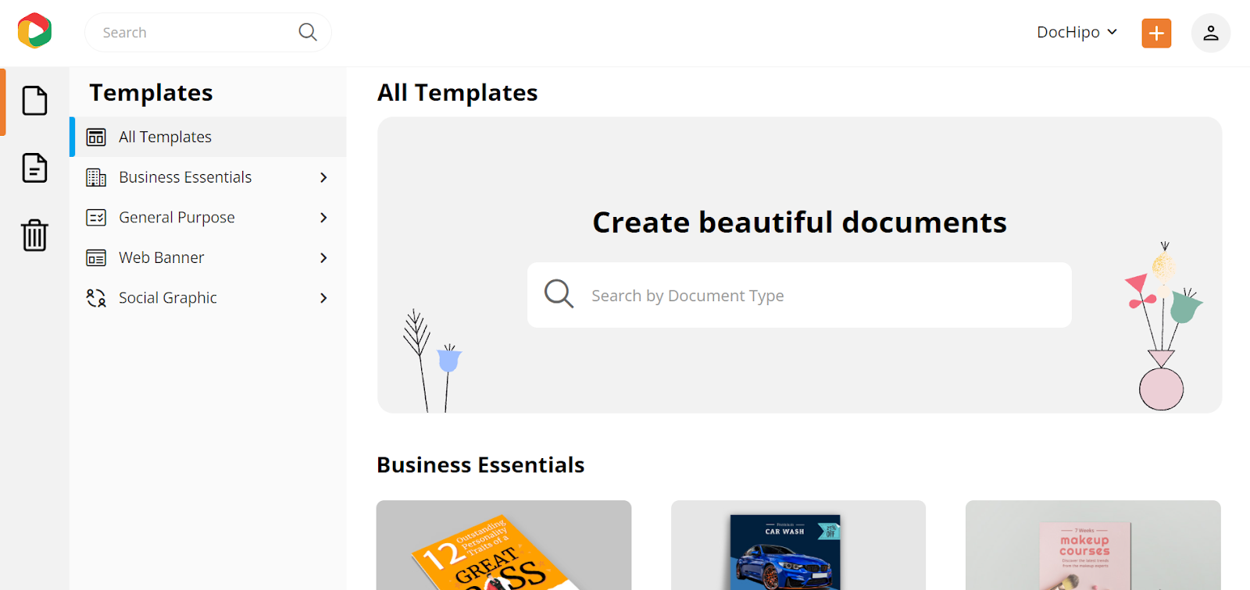Click the magnifier icon in top search bar
The width and height of the screenshot is (1250, 590).
coord(308,32)
